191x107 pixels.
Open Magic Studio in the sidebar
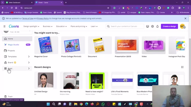(17, 45)
